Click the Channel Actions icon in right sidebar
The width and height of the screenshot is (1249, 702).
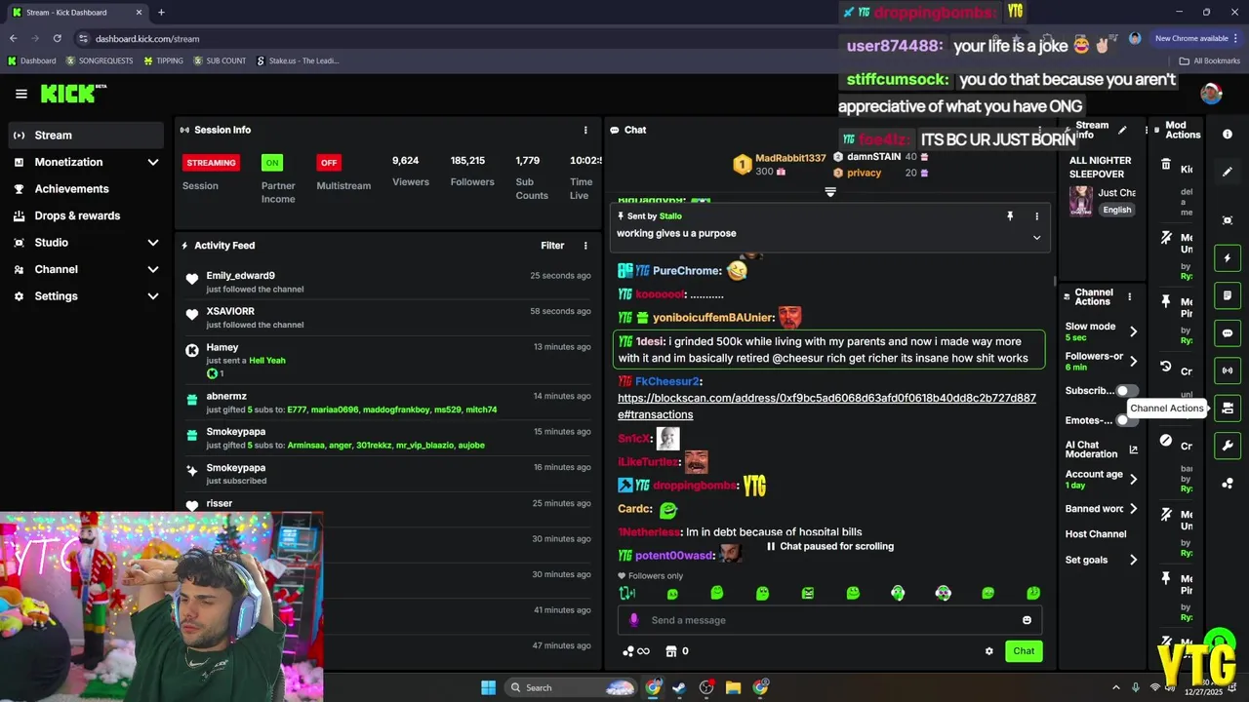pos(1228,409)
